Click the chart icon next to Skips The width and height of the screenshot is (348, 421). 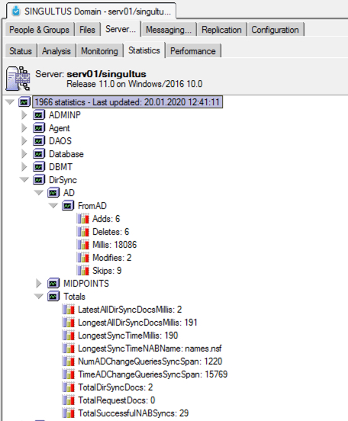pyautogui.click(x=83, y=271)
